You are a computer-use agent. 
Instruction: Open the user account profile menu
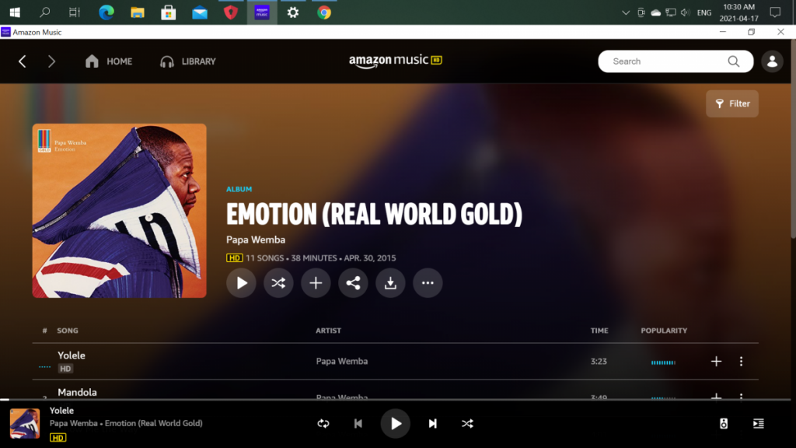click(772, 61)
